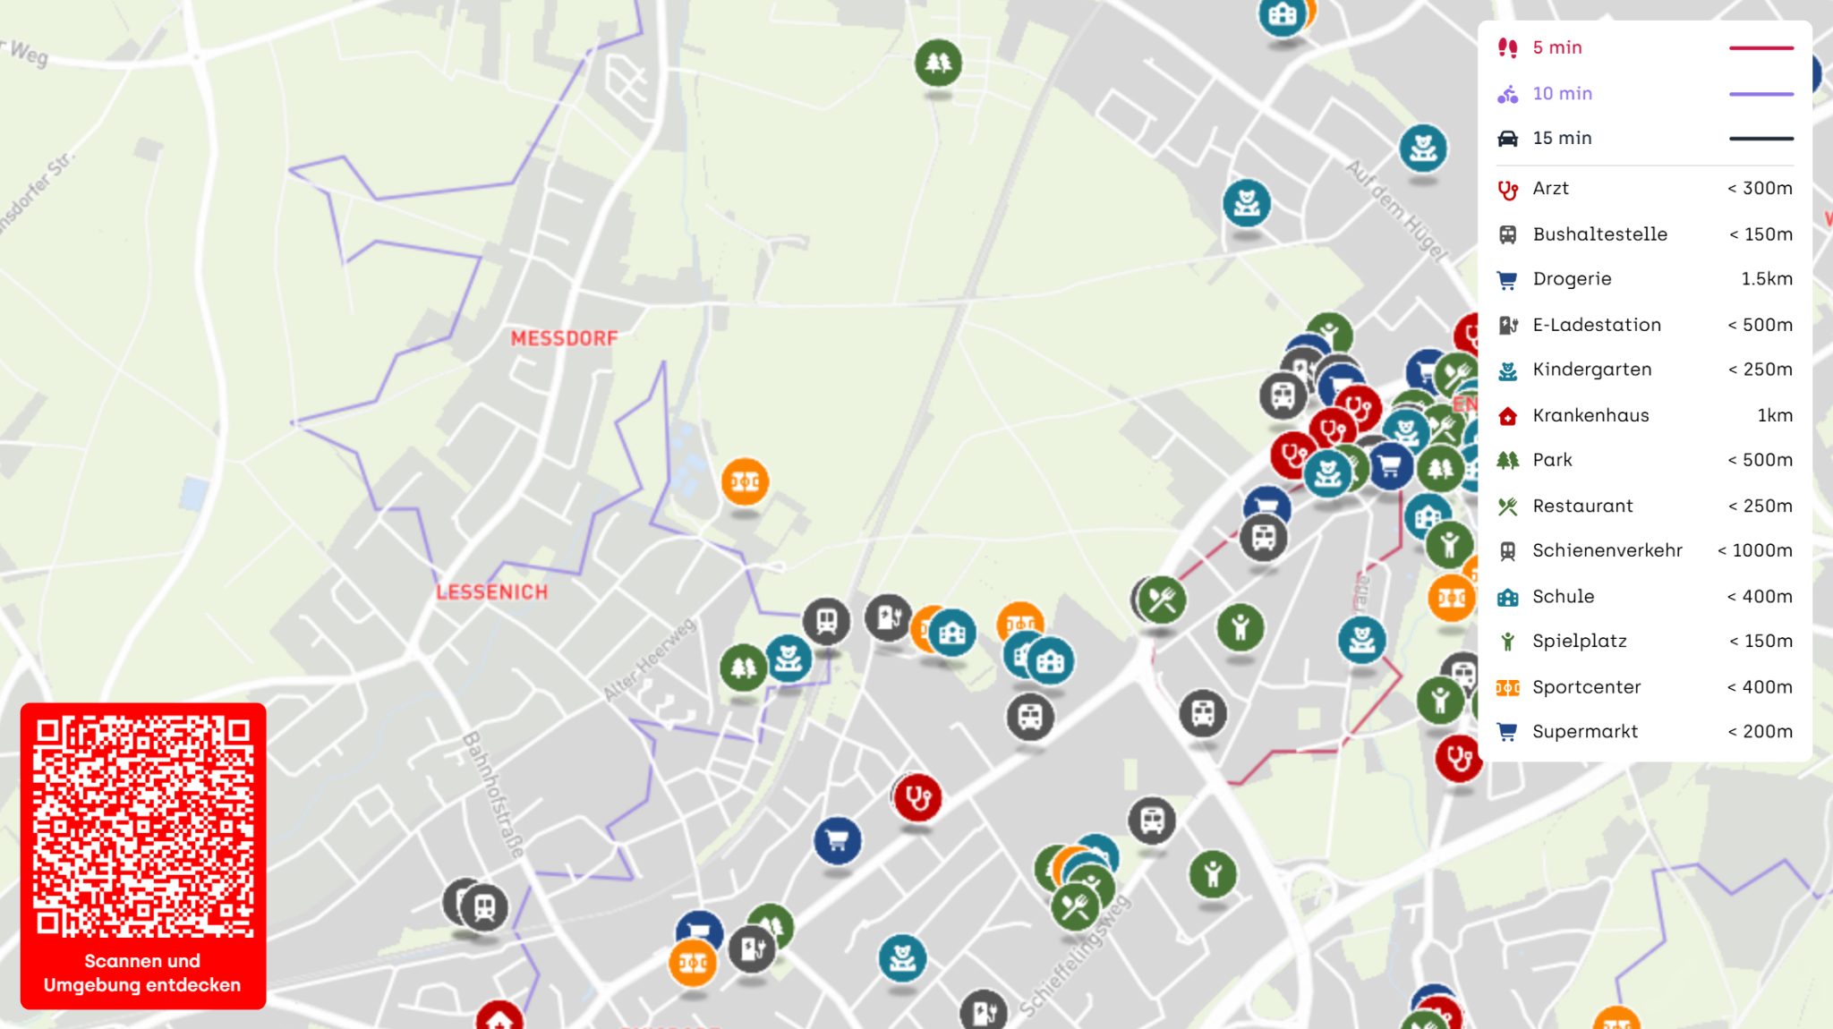This screenshot has width=1833, height=1029.
Task: Select the restaurant fork-and-knife marker on Schieffelingsweg
Action: tap(1075, 907)
